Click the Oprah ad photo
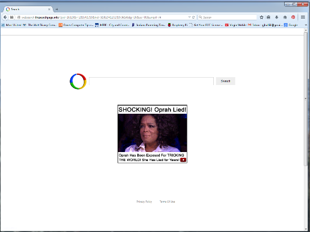 click(152, 133)
